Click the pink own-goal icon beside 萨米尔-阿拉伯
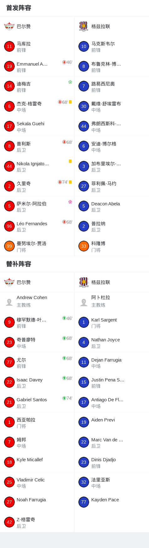Screen dimensions: 149x548 point(70,202)
